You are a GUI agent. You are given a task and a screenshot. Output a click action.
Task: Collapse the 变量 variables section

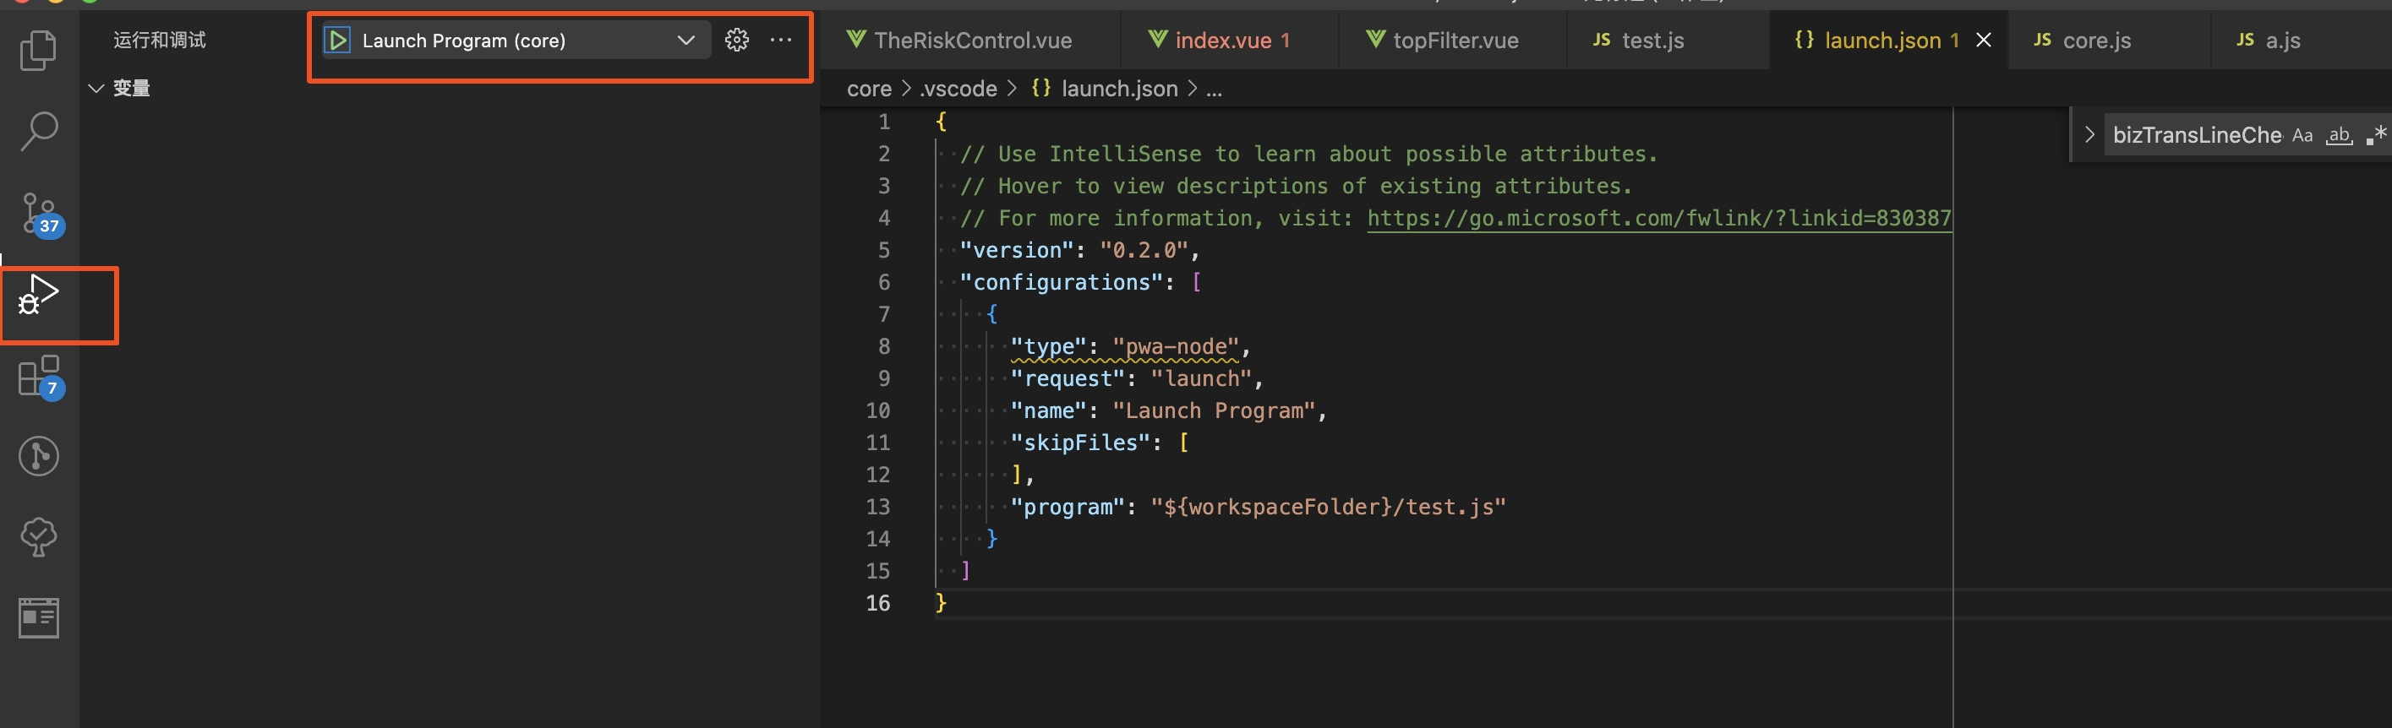pyautogui.click(x=96, y=88)
